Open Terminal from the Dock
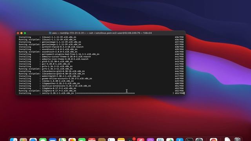 [x=189, y=139]
